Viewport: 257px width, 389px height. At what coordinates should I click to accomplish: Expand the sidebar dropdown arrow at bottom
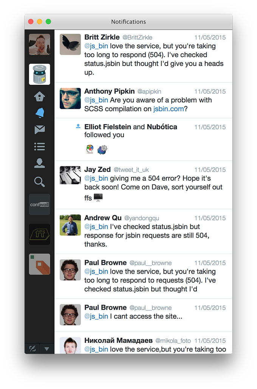[x=46, y=349]
